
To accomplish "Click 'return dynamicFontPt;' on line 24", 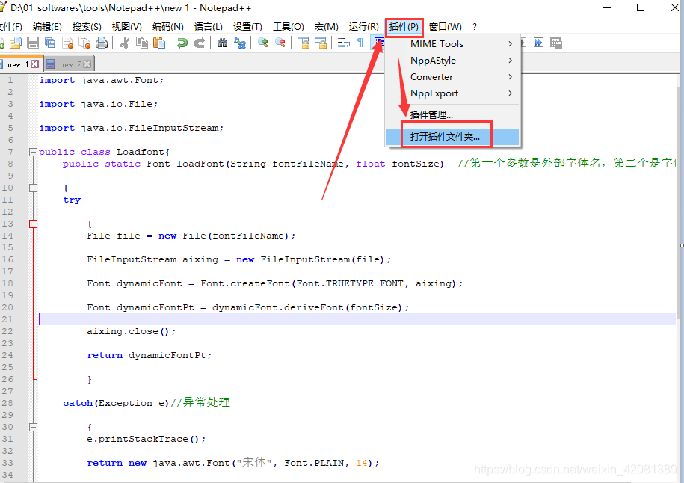I will (x=150, y=356).
